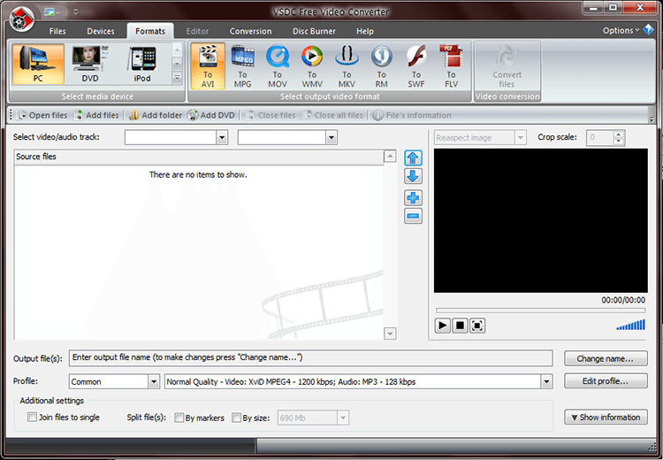Click Add files in toolbar
Image resolution: width=663 pixels, height=460 pixels.
[x=96, y=115]
